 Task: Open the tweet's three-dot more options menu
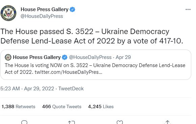click(x=188, y=9)
